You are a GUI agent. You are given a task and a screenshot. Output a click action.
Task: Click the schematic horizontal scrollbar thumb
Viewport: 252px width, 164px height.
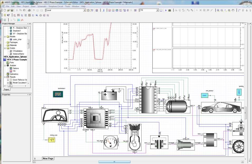coord(114,162)
